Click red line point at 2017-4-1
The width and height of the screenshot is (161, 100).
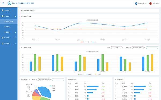[102, 29]
